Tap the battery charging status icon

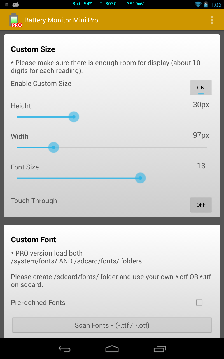[206, 4]
